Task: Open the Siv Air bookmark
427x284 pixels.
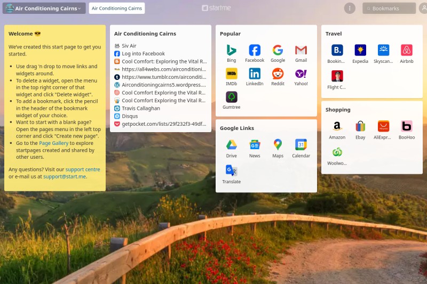Action: 129,46
